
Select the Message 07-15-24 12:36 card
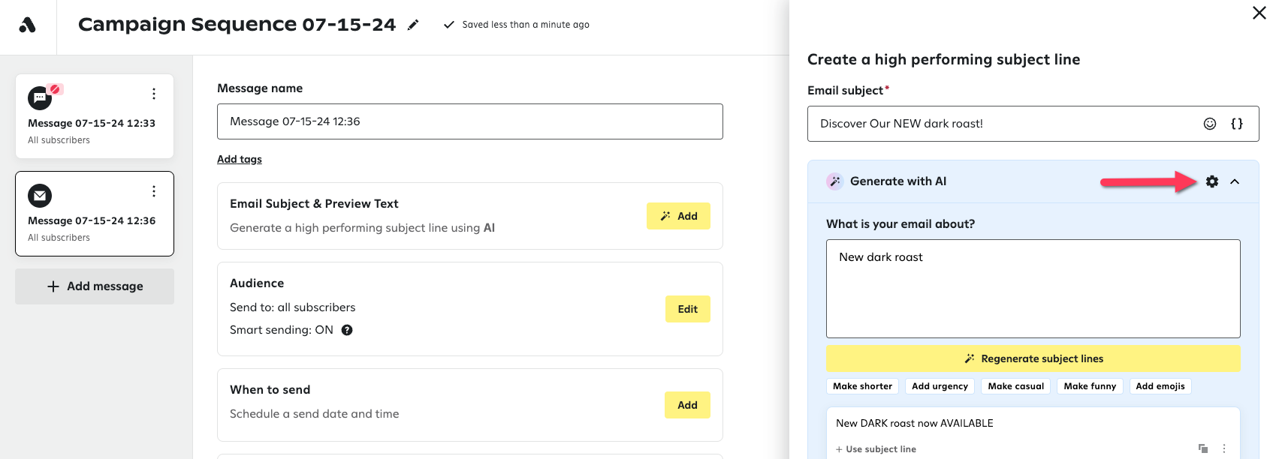pos(95,214)
